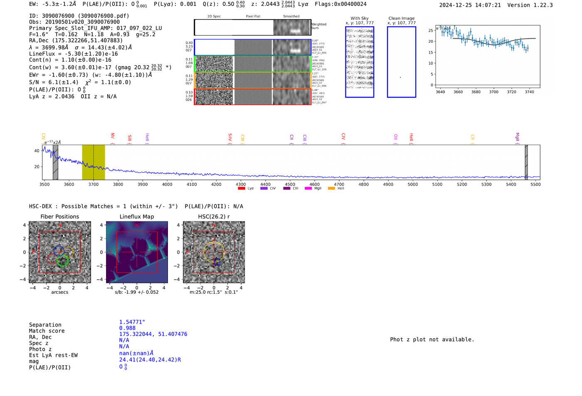Select the blue-bordered fiber spectrum row
Screen dimensions: 582x396
[x=252, y=47]
